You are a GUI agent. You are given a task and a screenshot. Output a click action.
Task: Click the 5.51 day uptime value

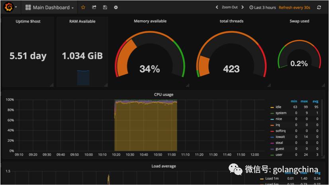point(28,56)
